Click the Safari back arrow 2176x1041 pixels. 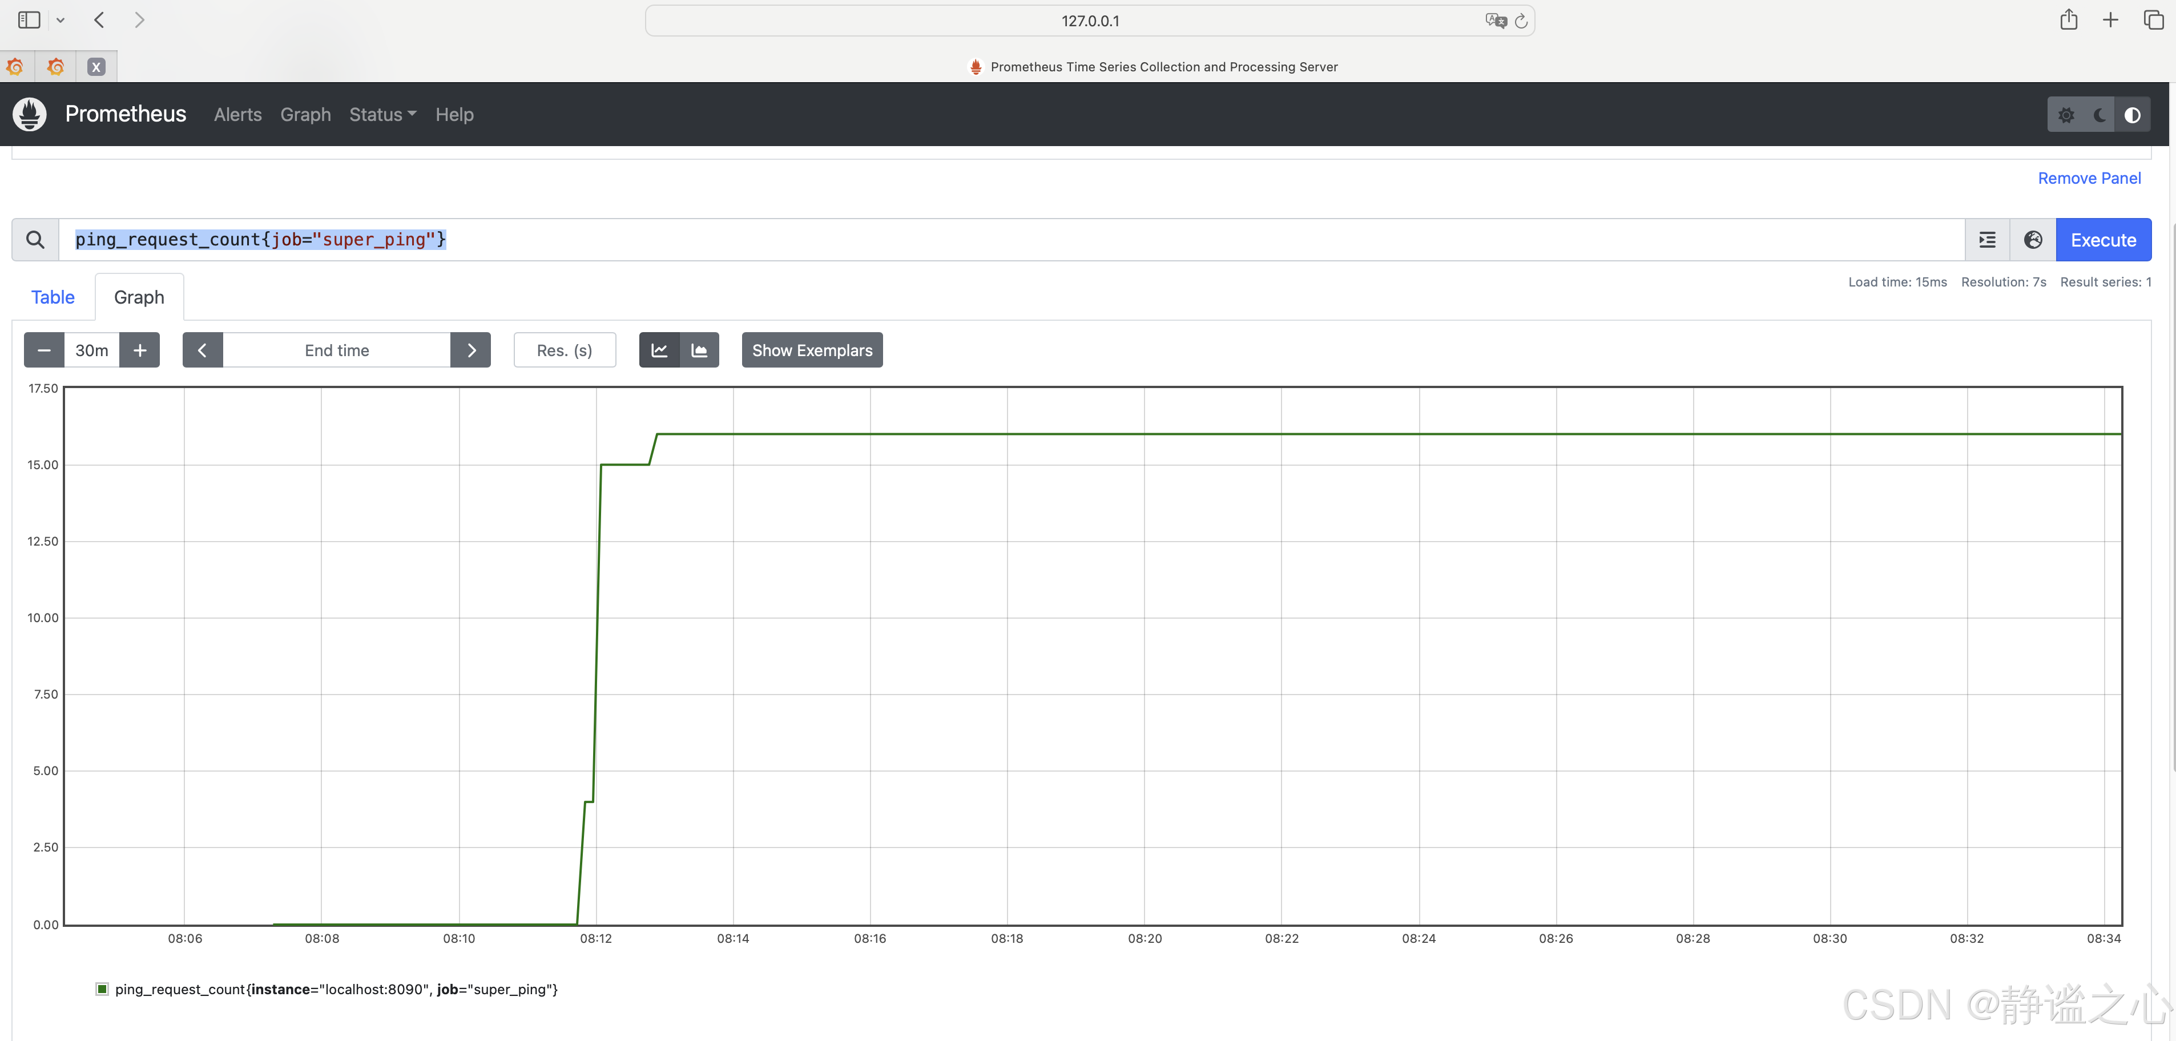(100, 21)
